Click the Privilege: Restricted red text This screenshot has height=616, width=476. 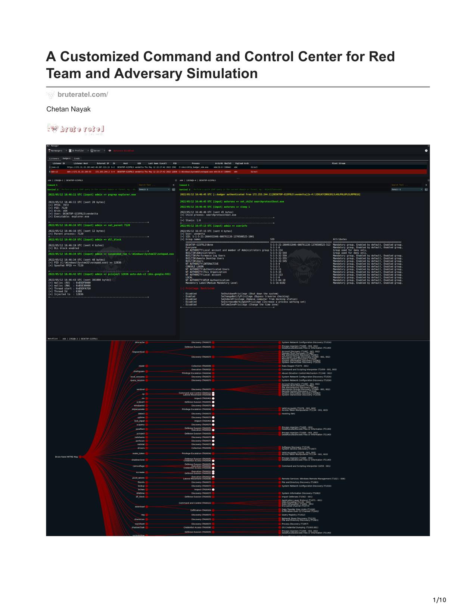click(197, 289)
